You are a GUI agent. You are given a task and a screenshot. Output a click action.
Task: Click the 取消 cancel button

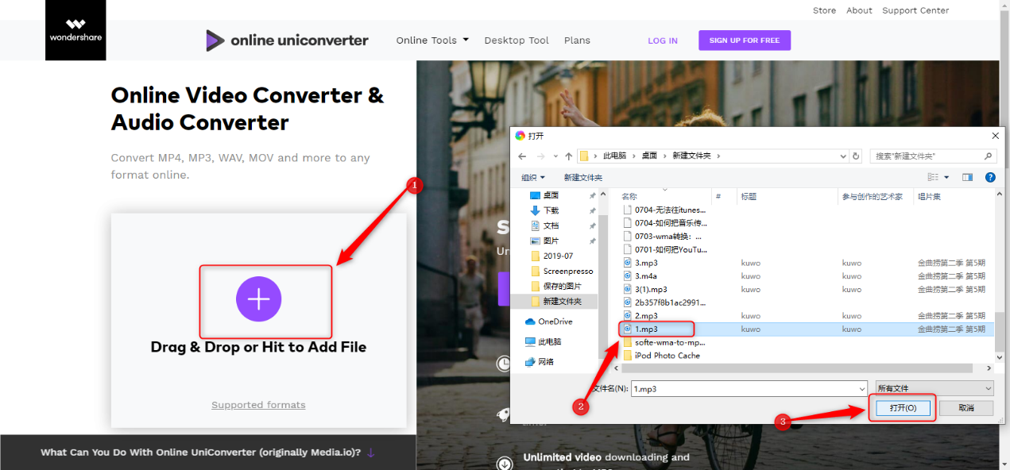966,408
